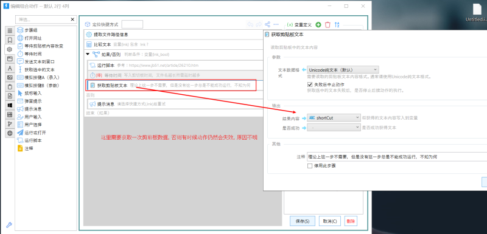487x234 pixels.
Task: Select the 获取剪贴板文本 step row
Action: click(175, 85)
